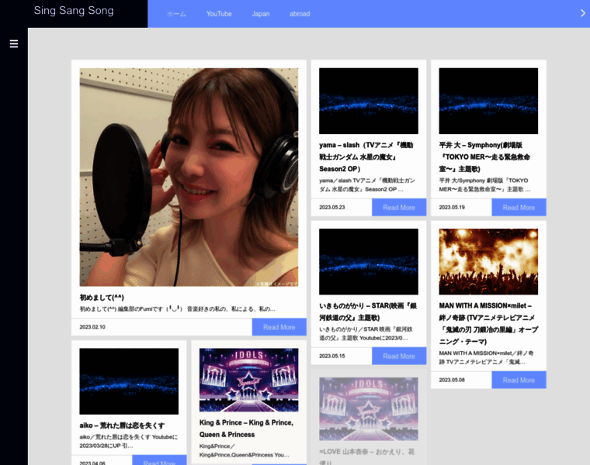Open the MAN WITH A MISSION×milet post title

488,323
